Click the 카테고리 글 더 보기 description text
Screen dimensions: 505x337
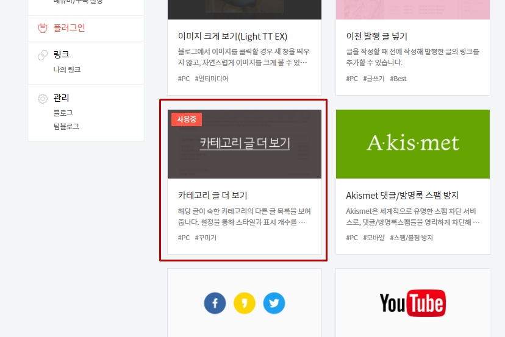coord(244,216)
